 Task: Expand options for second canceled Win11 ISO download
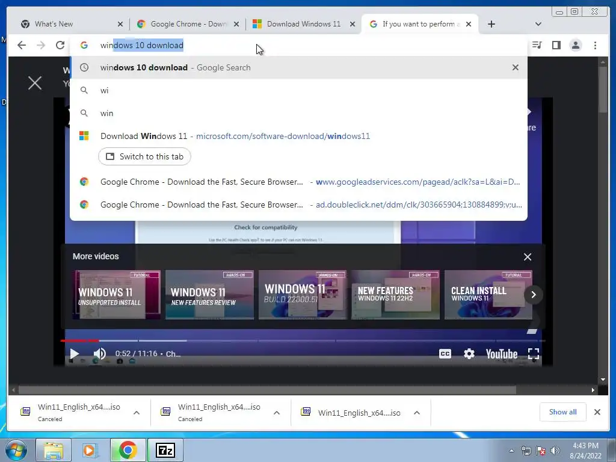point(277,413)
